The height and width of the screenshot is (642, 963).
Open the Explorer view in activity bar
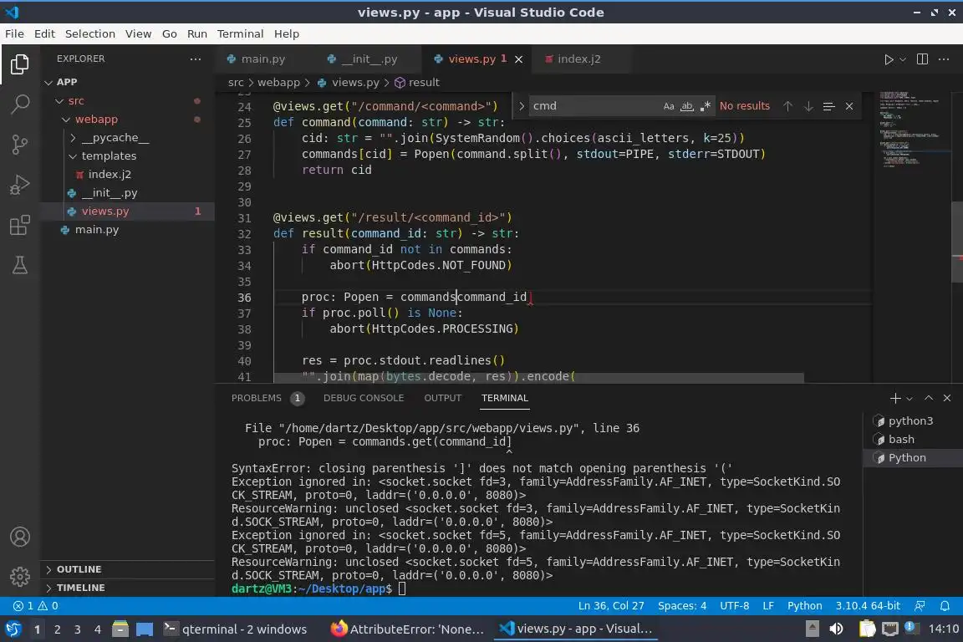coord(20,64)
